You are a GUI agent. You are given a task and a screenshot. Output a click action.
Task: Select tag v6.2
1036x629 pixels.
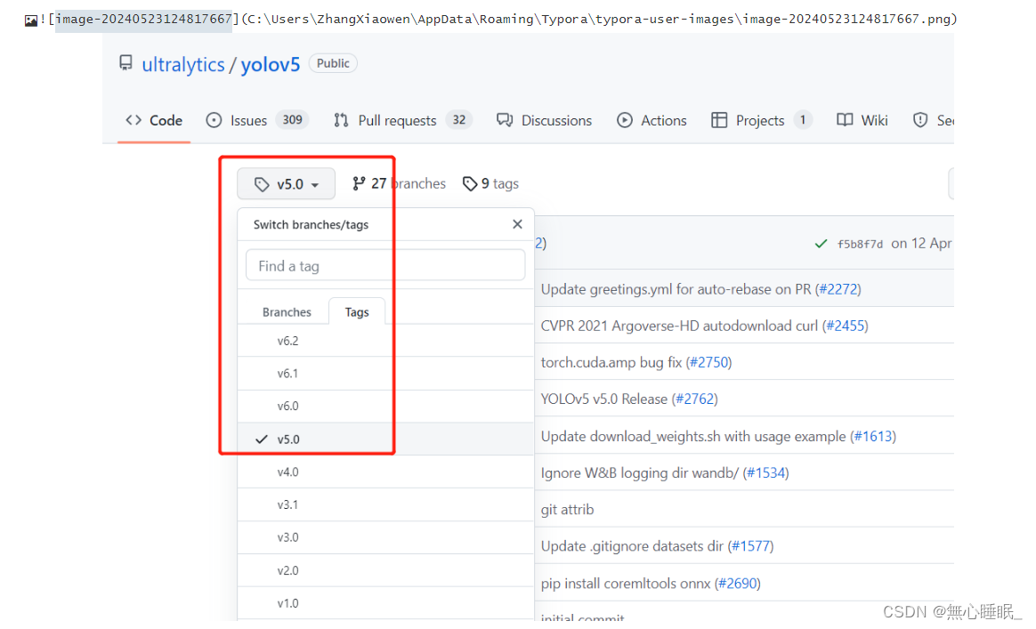point(385,341)
